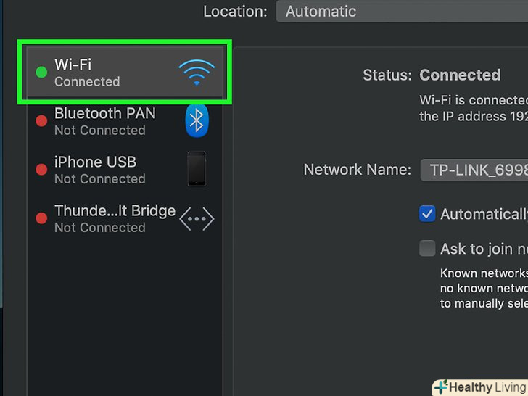The image size is (528, 396).
Task: Click the red status dot beside Bluetooth PAN
Action: tap(41, 120)
